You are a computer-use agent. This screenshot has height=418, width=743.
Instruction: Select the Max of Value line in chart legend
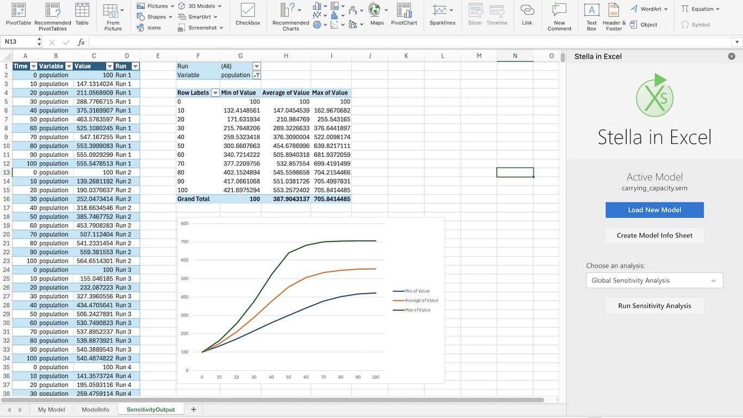[411, 310]
